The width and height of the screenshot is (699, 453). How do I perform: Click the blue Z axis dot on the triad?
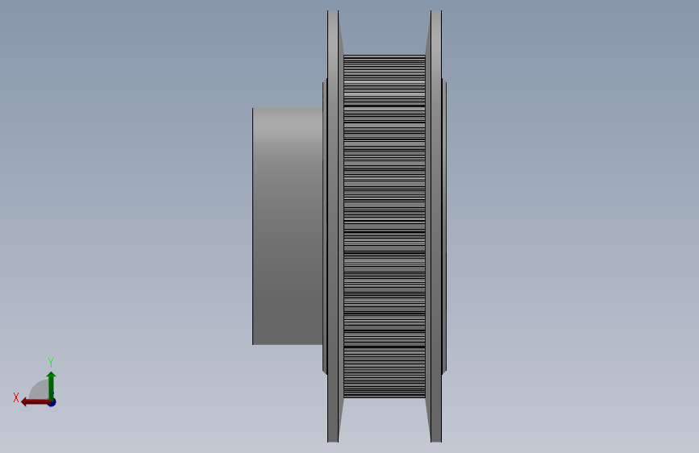(52, 402)
